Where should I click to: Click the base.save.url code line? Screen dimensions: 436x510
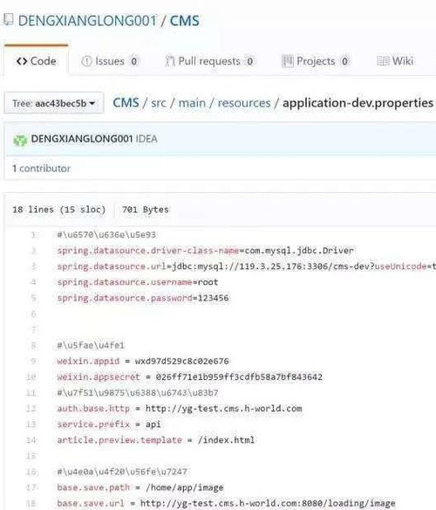pos(226,503)
